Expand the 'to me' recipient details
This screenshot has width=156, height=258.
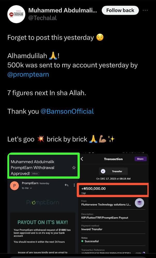(27, 188)
